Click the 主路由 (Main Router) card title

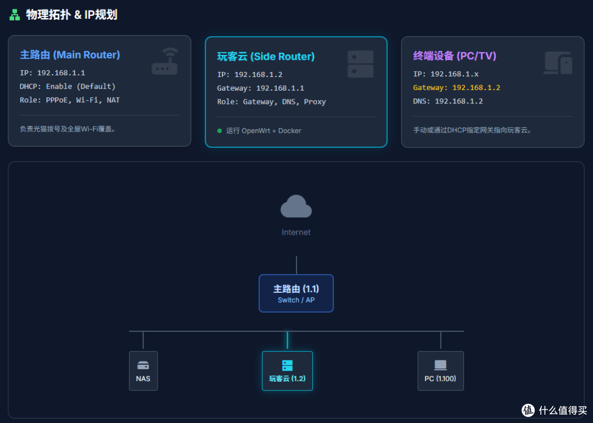click(70, 55)
